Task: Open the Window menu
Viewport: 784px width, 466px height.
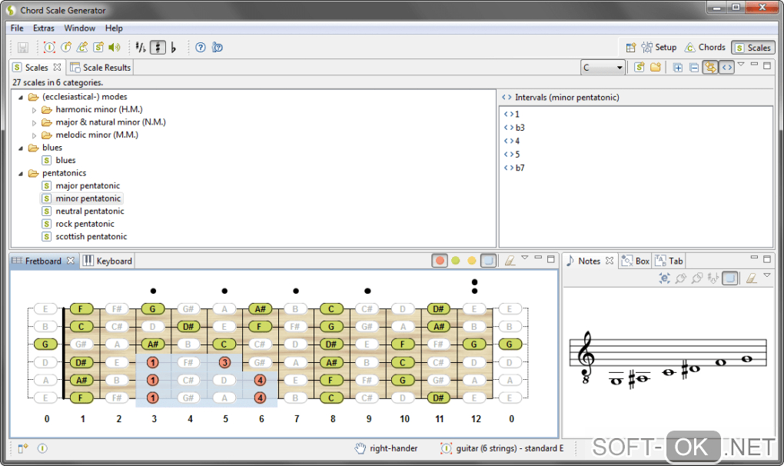Action: (x=79, y=28)
